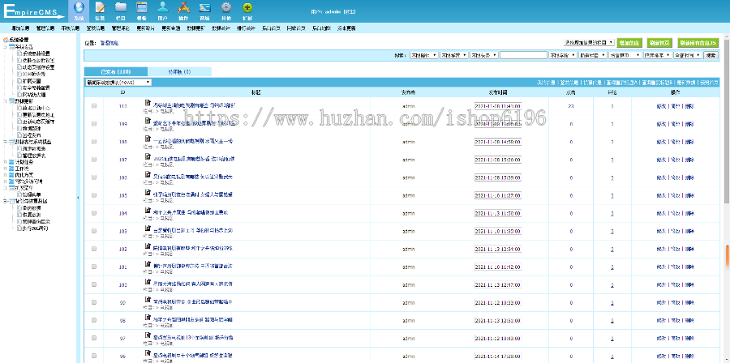Click the edit icon beside article ID 106
730x363 pixels.
148,175
